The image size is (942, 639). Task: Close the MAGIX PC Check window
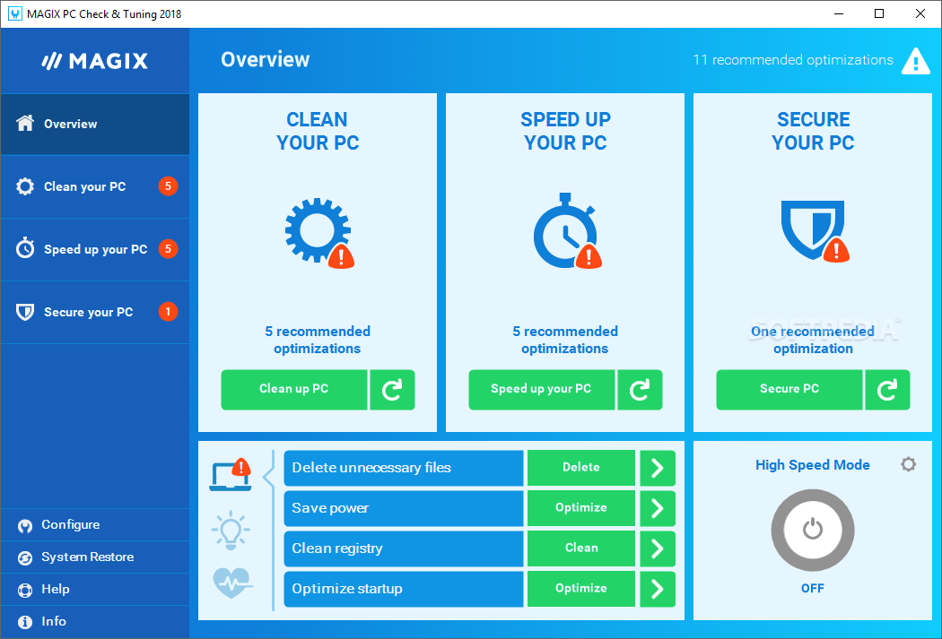(920, 13)
